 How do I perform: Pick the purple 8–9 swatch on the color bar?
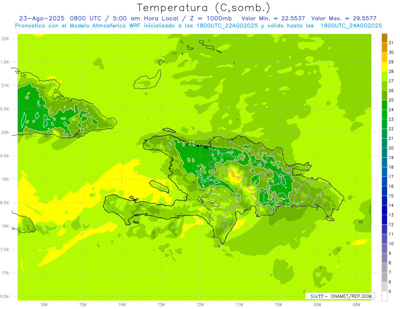(x=384, y=258)
